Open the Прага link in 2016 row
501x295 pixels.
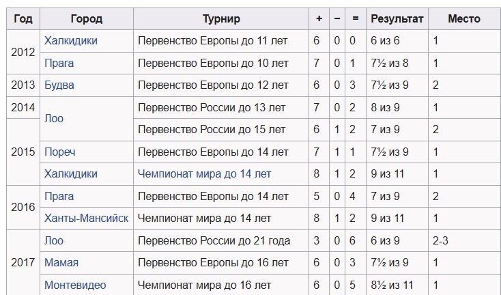click(59, 196)
